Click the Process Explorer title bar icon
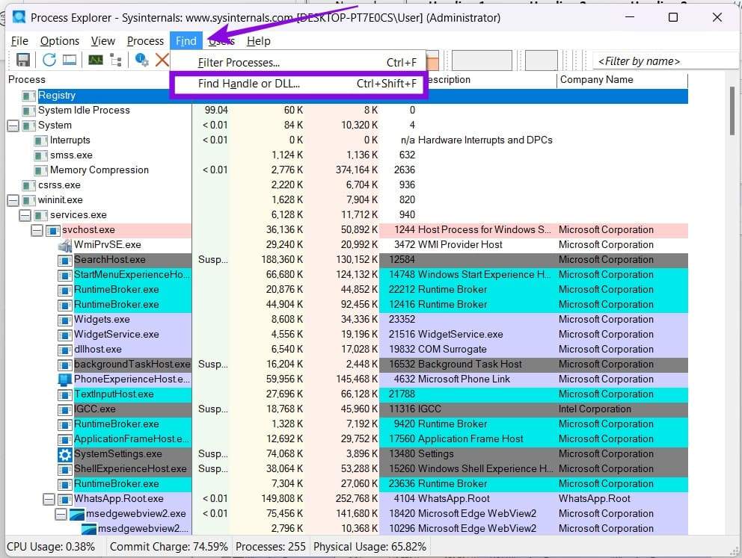The width and height of the screenshot is (742, 558). tap(19, 17)
